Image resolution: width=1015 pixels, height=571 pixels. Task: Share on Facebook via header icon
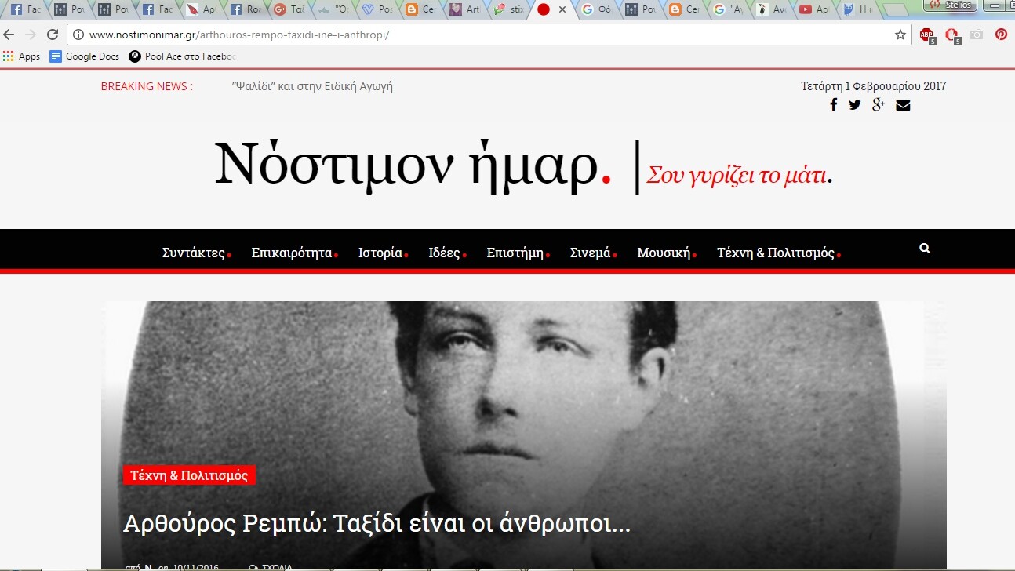[833, 105]
